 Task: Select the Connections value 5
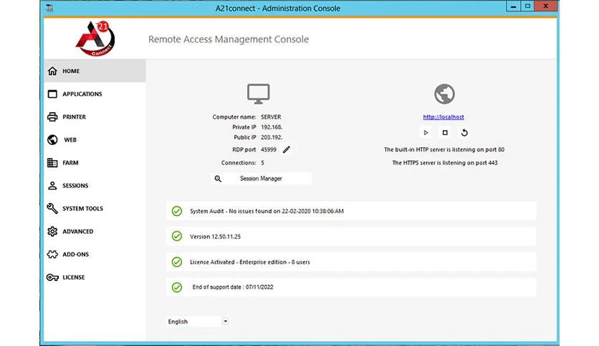click(262, 163)
